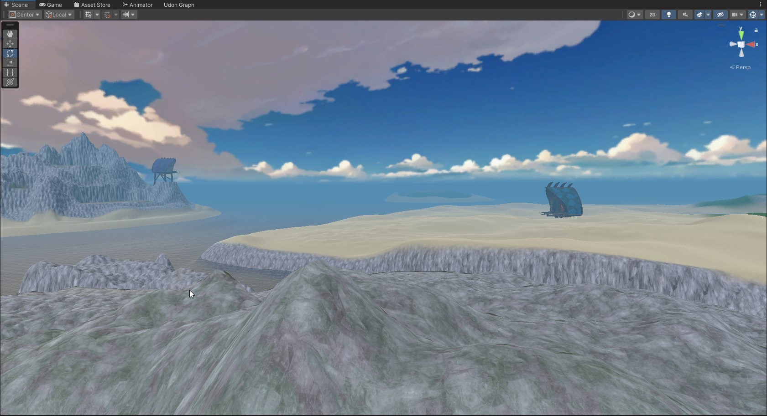The image size is (767, 416).
Task: Select the Rotate tool
Action: pyautogui.click(x=10, y=53)
